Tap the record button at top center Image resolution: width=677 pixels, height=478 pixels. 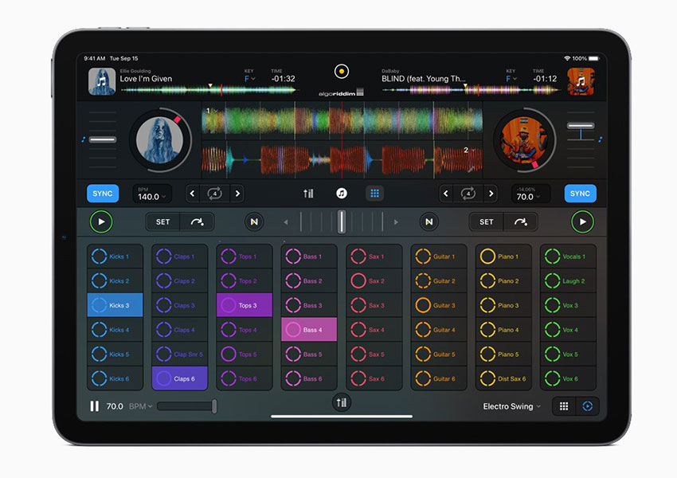pos(342,71)
